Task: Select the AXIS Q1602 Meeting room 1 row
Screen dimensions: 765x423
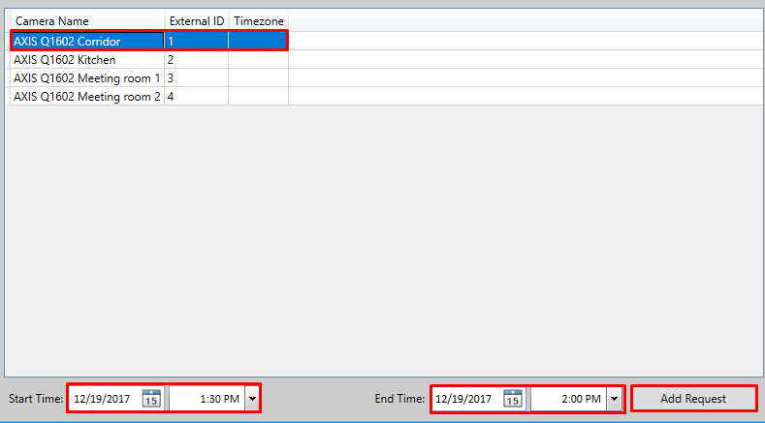Action: pos(149,78)
